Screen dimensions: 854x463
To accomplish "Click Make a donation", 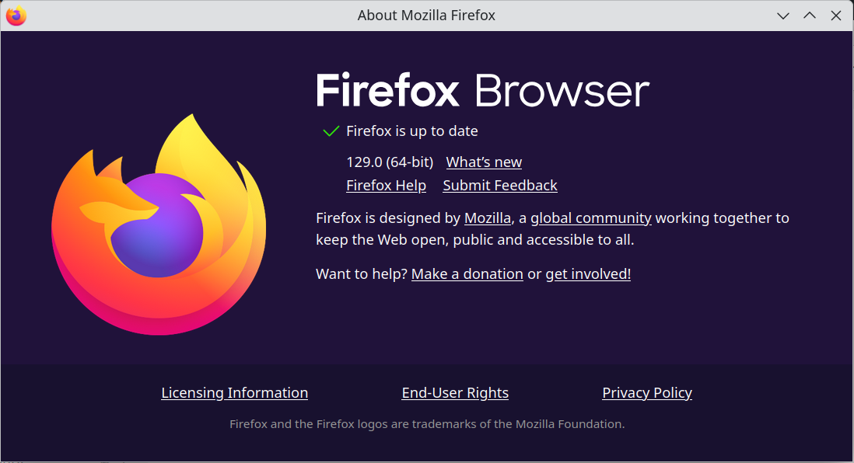I will click(467, 274).
